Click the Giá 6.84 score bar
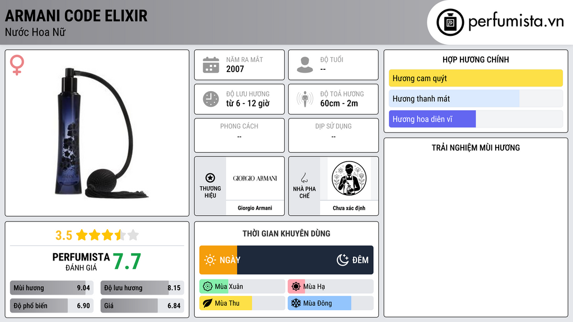Viewport: 573px width, 322px height. pos(142,306)
